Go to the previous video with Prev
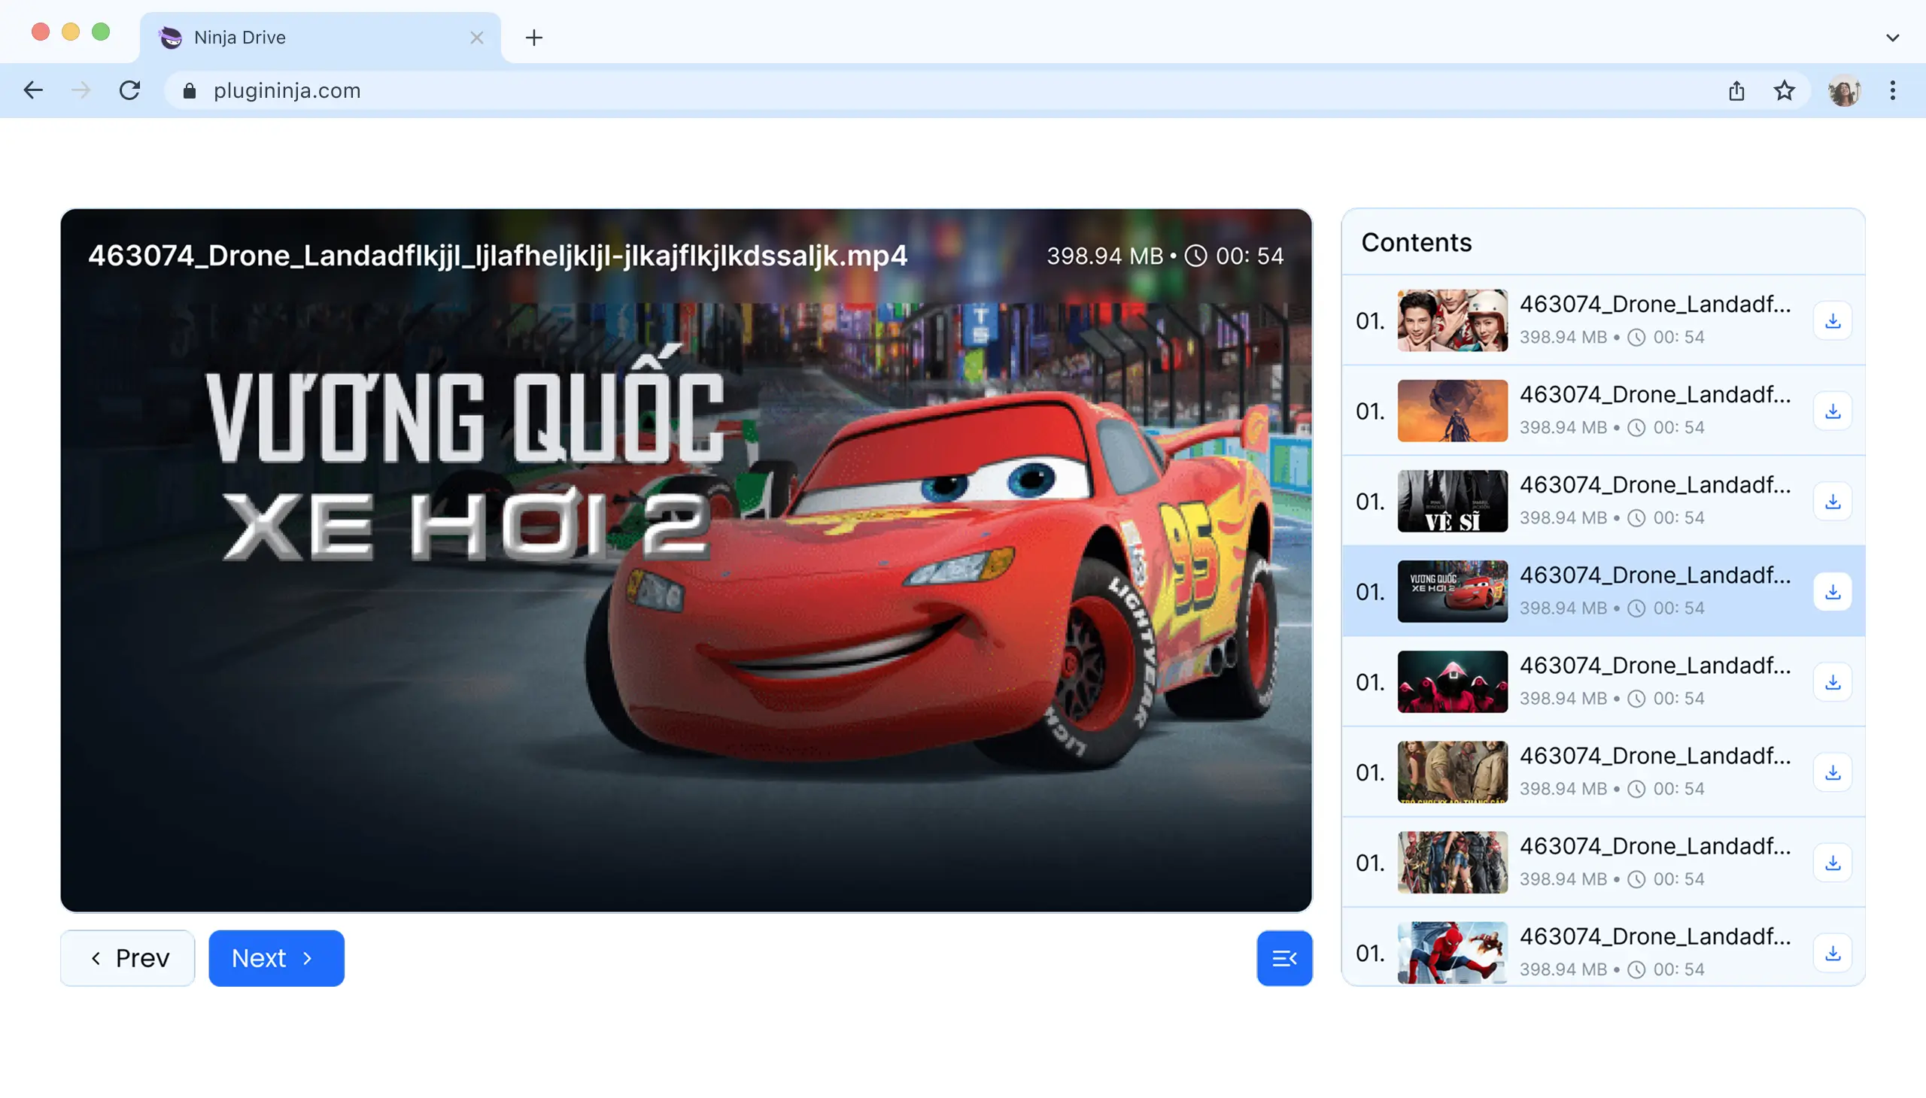This screenshot has height=1098, width=1926. (127, 957)
